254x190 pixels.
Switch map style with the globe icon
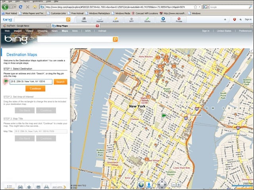(x=141, y=185)
